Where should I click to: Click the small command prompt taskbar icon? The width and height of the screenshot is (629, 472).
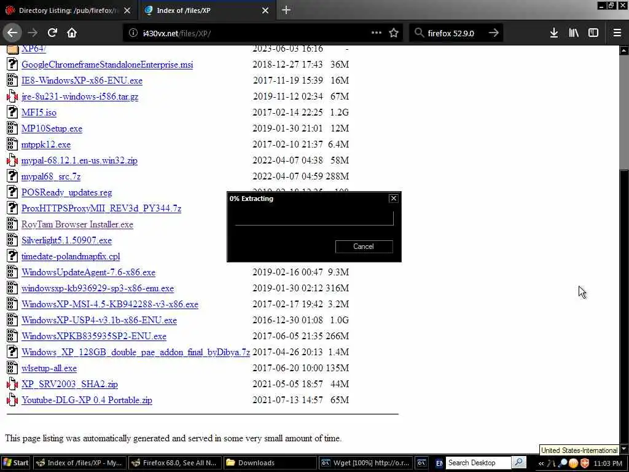pos(421,463)
